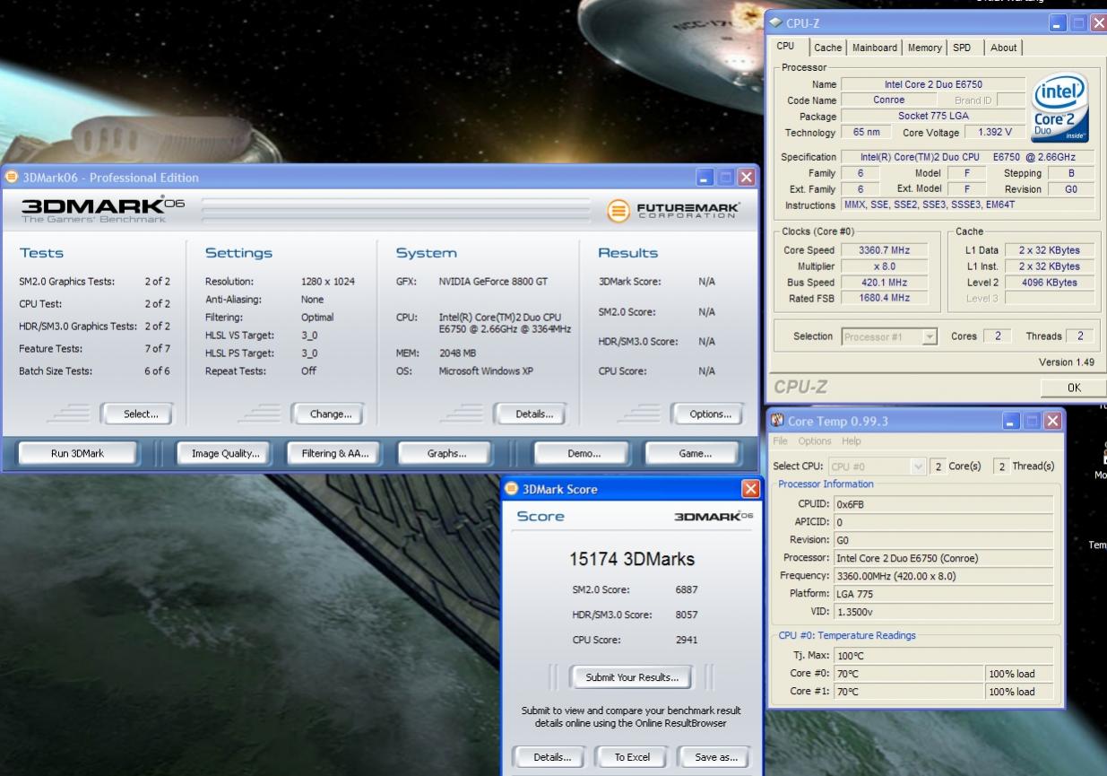Open the Select CPU dropdown in Core Temp
1107x776 pixels.
(x=917, y=466)
